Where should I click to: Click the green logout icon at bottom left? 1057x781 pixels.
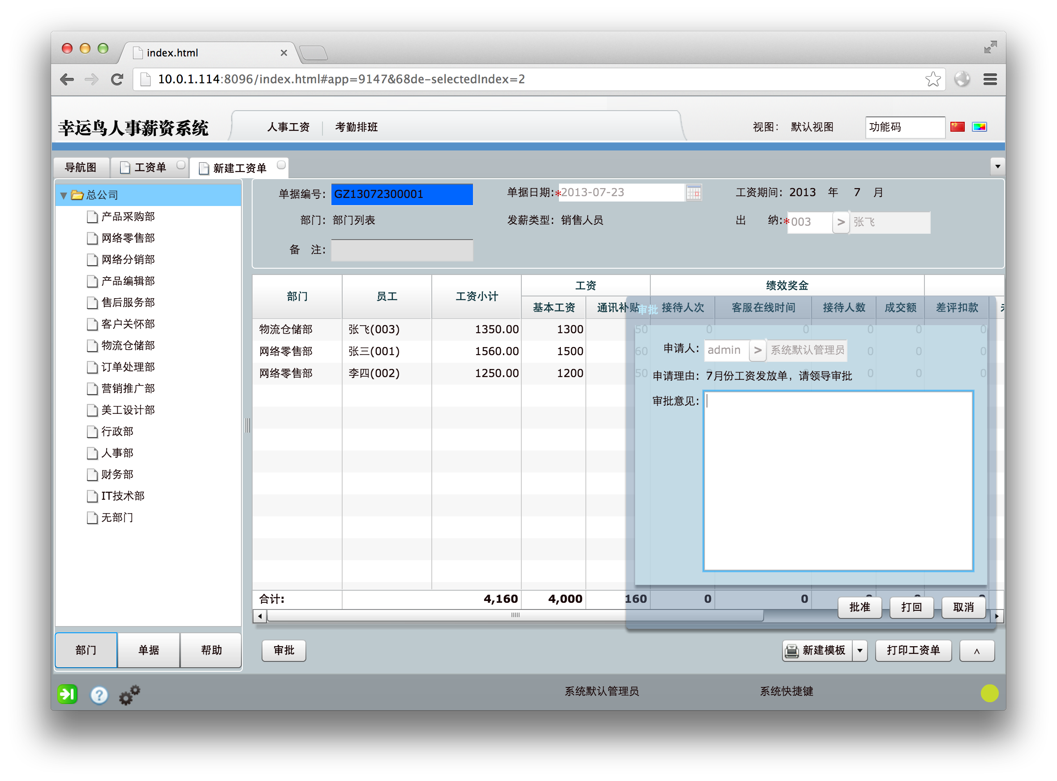(68, 695)
